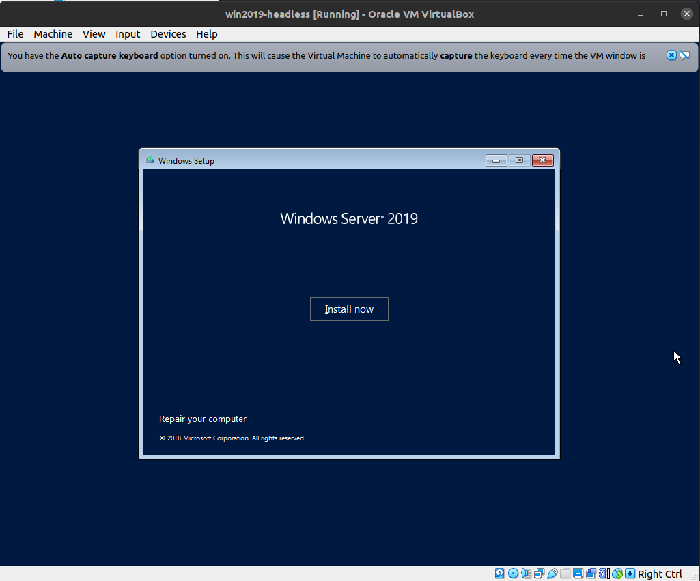Dismiss the auto capture keyboard notification
Image resolution: width=700 pixels, height=581 pixels.
[x=671, y=55]
